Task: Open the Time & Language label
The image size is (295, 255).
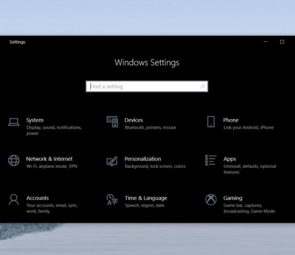Action: [x=146, y=198]
